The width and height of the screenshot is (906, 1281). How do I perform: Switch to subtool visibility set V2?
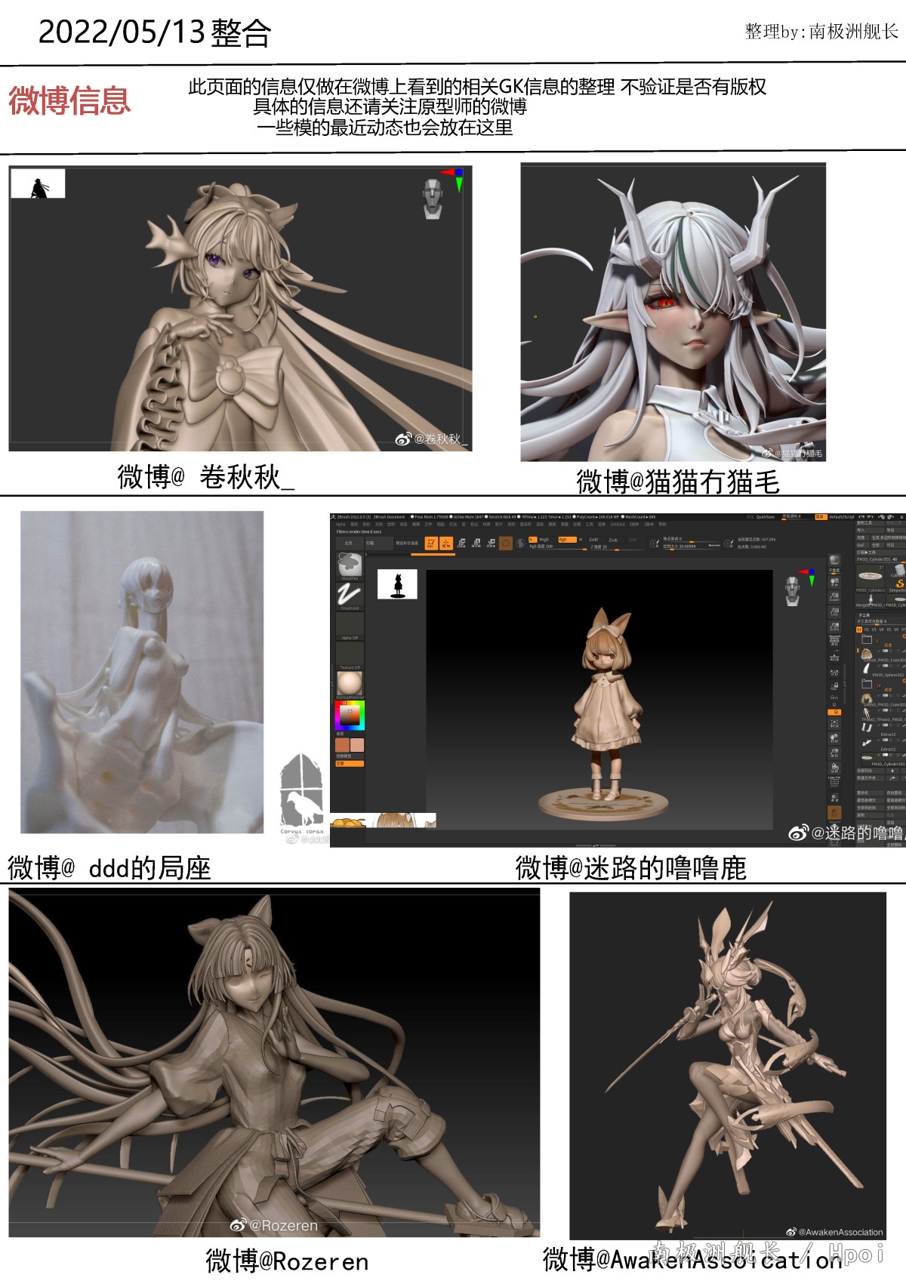(x=867, y=630)
